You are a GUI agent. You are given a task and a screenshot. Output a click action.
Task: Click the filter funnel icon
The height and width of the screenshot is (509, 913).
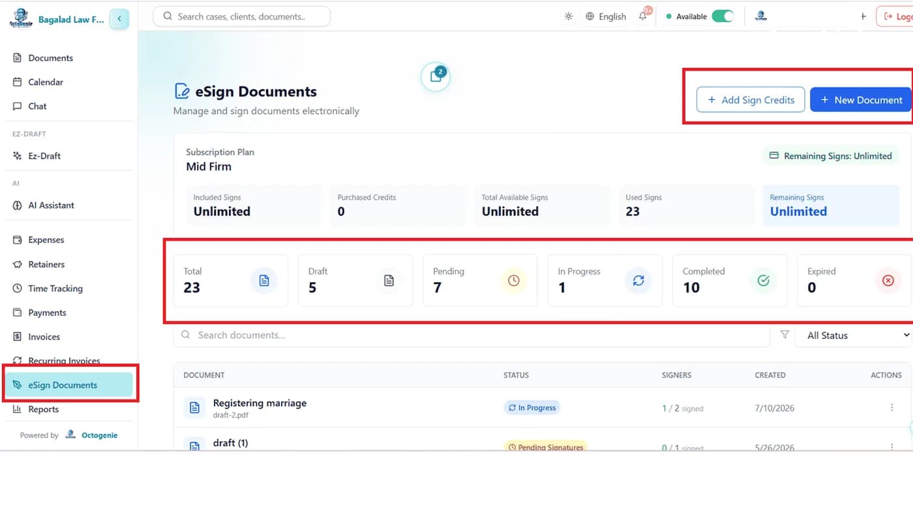pos(785,334)
